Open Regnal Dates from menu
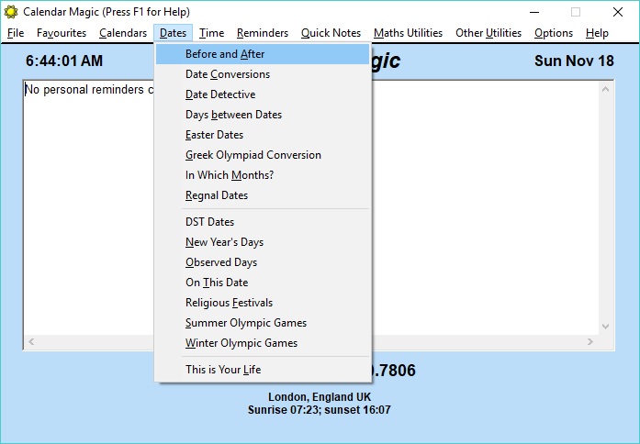640x444 pixels. [217, 195]
